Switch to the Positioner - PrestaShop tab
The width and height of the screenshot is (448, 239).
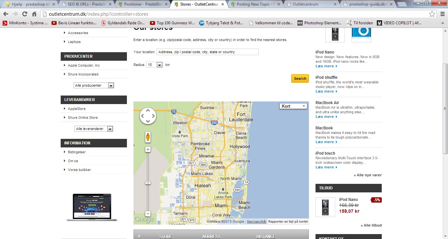[x=143, y=4]
